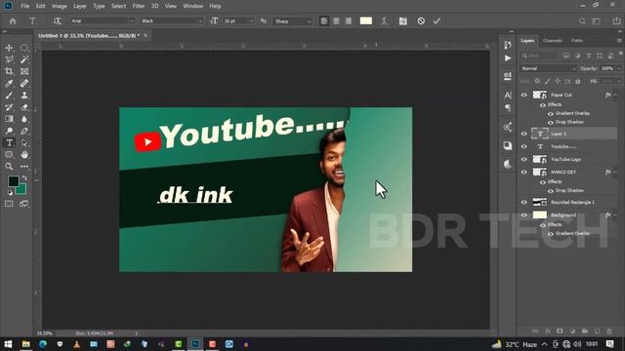The height and width of the screenshot is (351, 625).
Task: Open the Window menu
Action: (x=193, y=6)
